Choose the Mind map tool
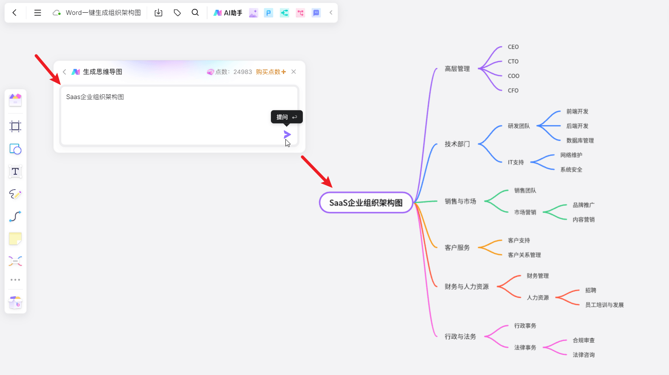669x375 pixels. [x=15, y=261]
